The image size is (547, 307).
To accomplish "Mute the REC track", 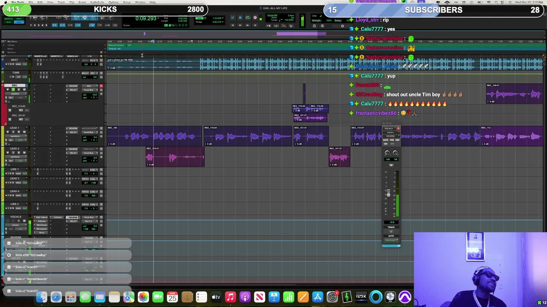I will point(24,90).
